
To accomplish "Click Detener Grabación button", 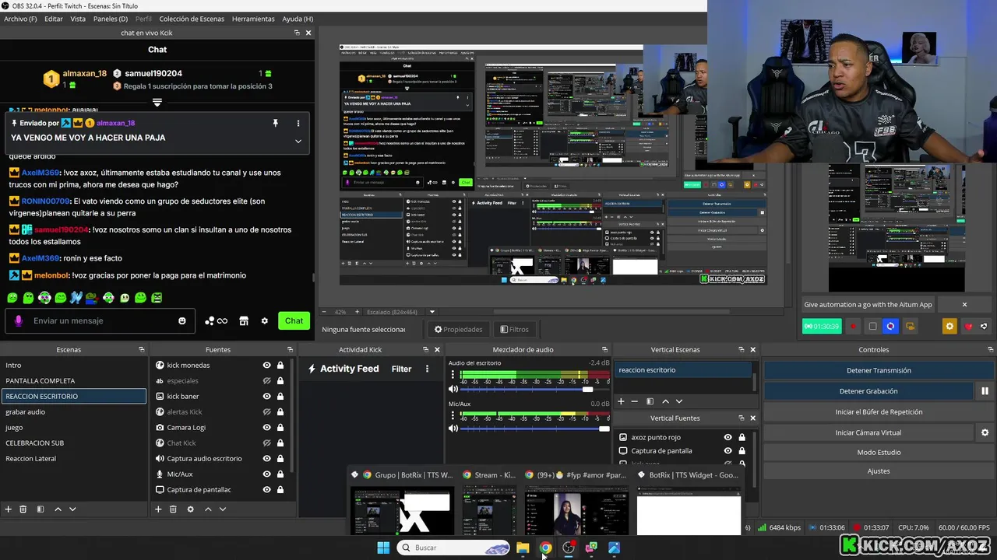I will 868,391.
